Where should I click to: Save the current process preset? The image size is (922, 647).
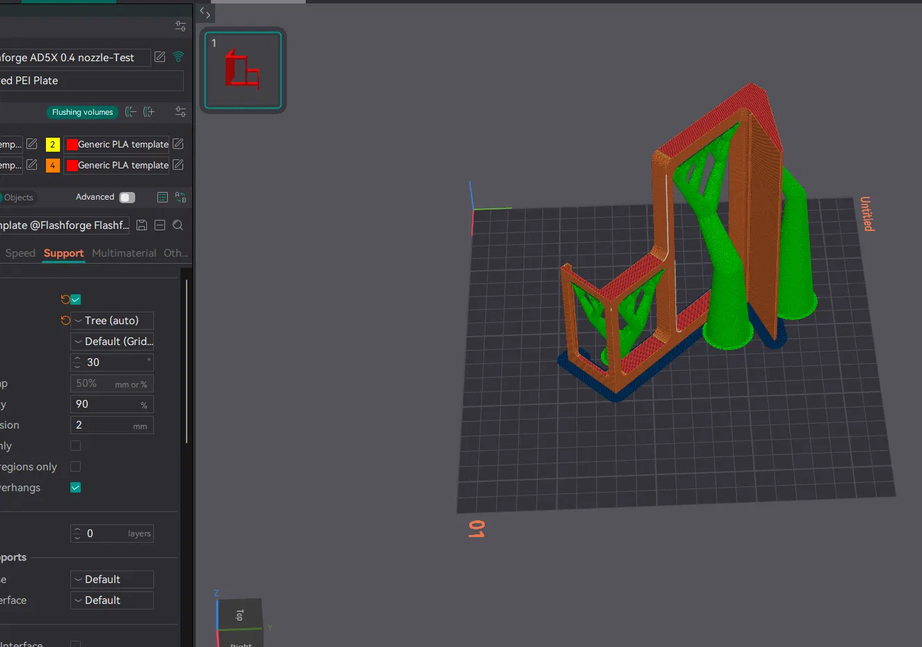(141, 225)
